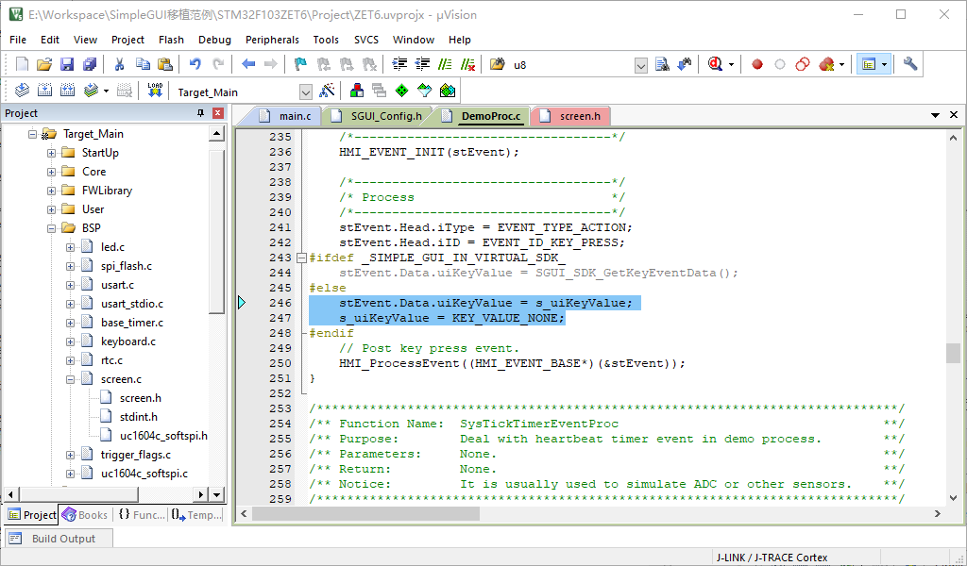This screenshot has width=967, height=566.
Task: Kill all breakpoints icon
Action: 826,64
